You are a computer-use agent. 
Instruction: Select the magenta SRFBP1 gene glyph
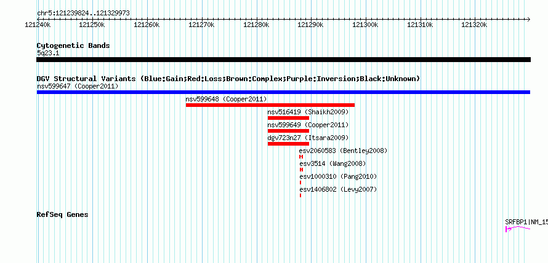[518, 229]
